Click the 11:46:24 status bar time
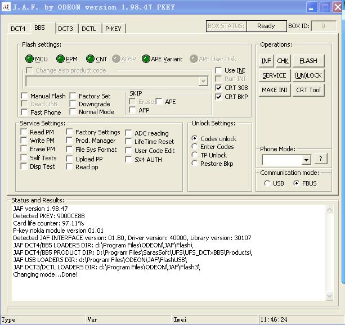The height and width of the screenshot is (325, 345). [274, 319]
